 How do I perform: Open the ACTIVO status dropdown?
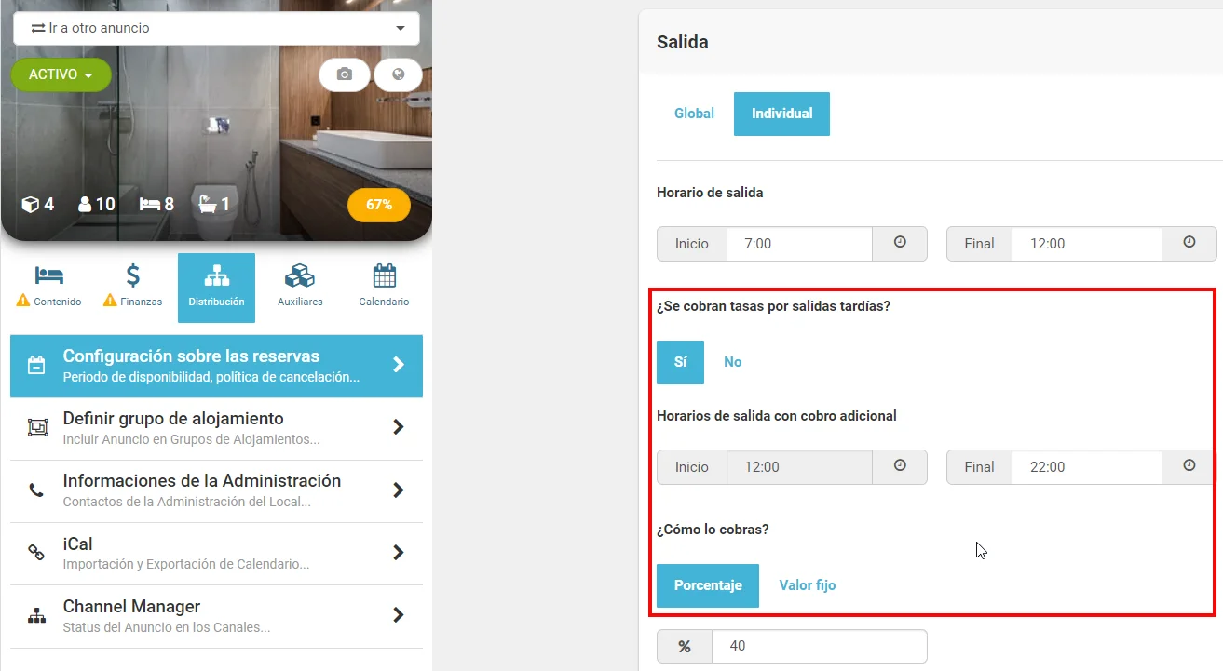coord(61,74)
